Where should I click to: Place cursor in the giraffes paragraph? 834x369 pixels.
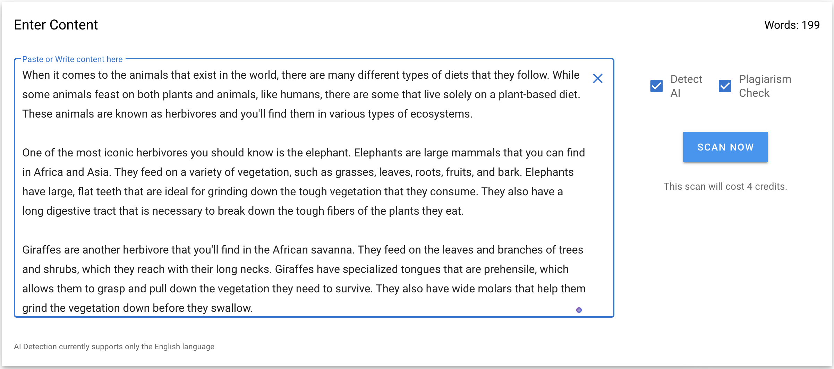pyautogui.click(x=304, y=279)
